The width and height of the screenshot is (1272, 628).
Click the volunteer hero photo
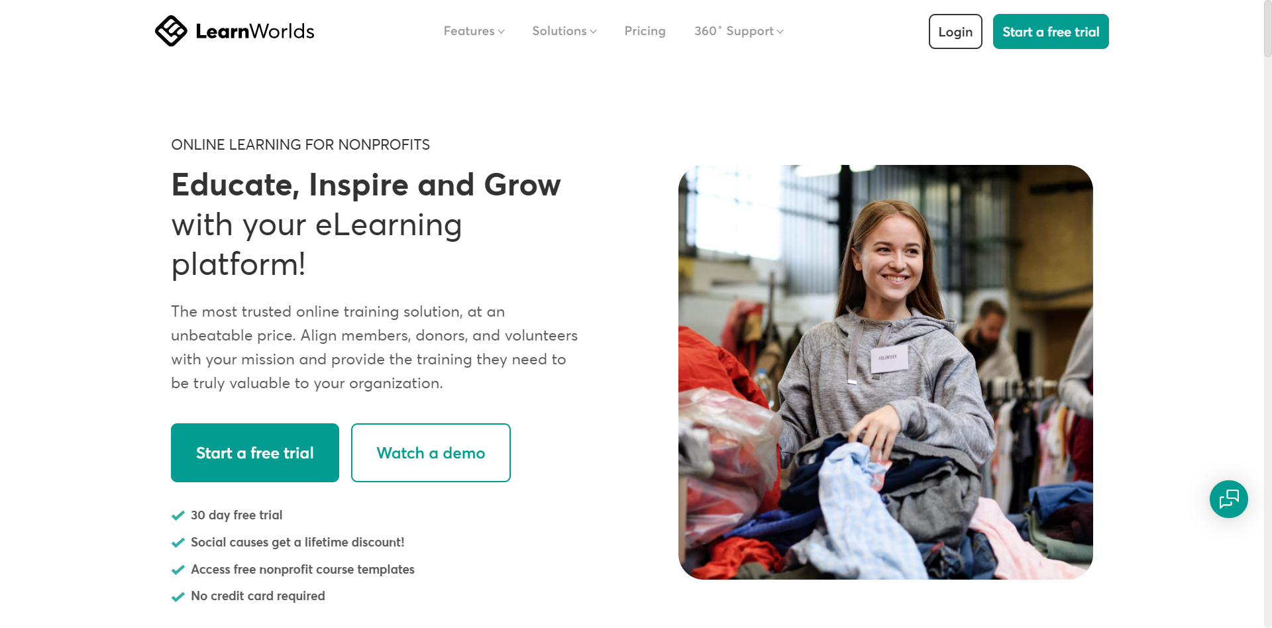[x=885, y=372]
